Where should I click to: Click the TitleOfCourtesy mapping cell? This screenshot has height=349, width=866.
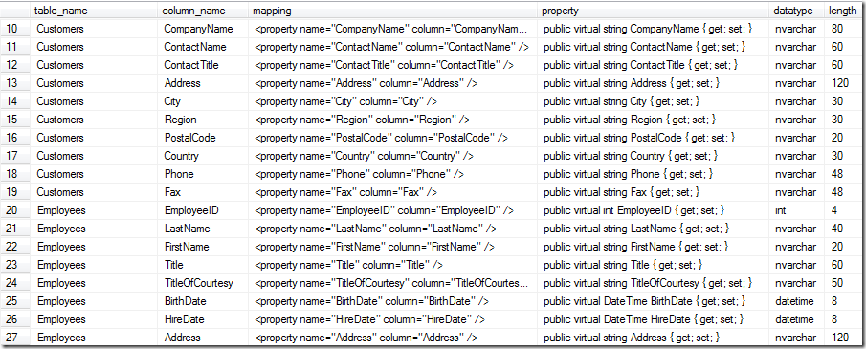392,283
